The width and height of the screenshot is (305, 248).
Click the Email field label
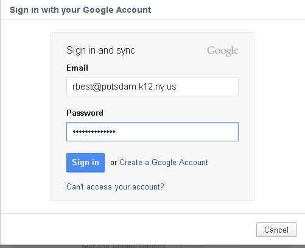pyautogui.click(x=77, y=68)
